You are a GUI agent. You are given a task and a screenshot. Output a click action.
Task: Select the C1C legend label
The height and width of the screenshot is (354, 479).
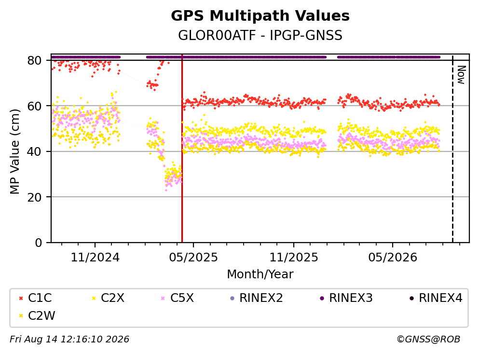[40, 298]
